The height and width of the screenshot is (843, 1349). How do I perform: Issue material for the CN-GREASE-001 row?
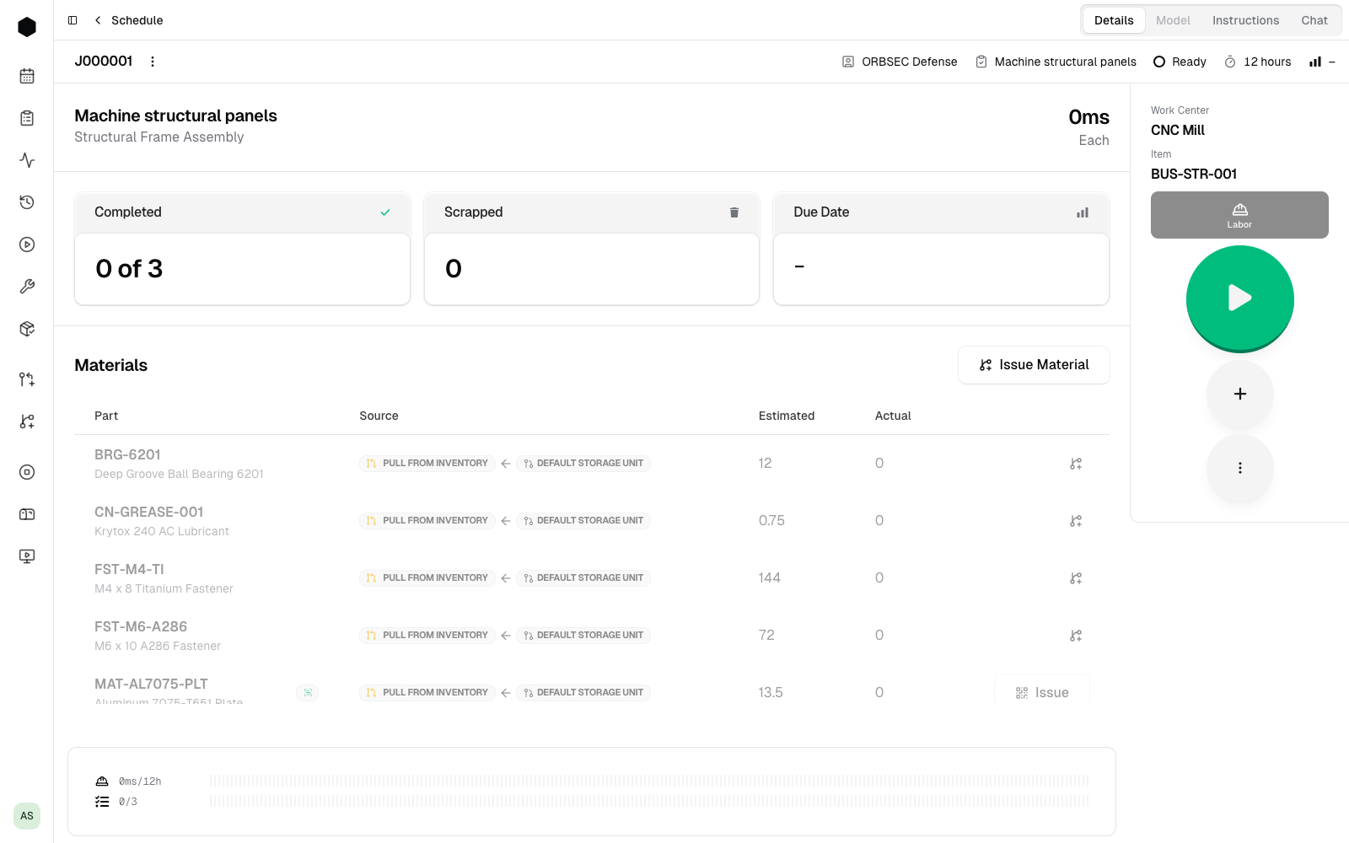click(1076, 521)
